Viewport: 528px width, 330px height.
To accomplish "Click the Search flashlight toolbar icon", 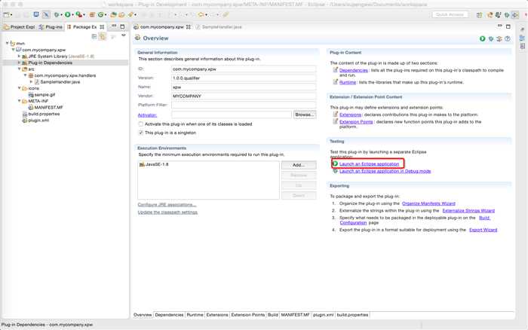I will pos(130,15).
